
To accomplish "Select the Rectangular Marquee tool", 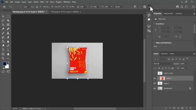I will (x=8, y=16).
